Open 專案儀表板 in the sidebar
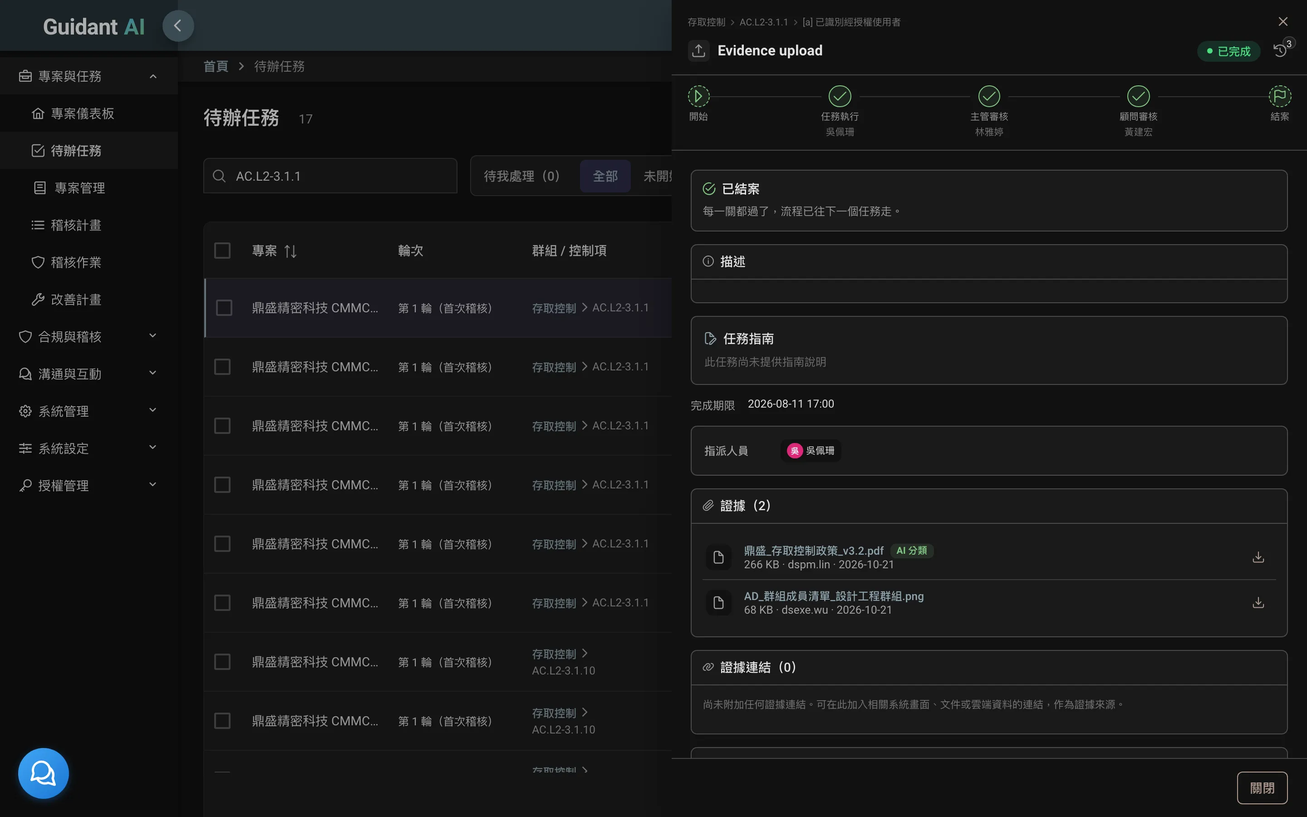 click(88, 113)
